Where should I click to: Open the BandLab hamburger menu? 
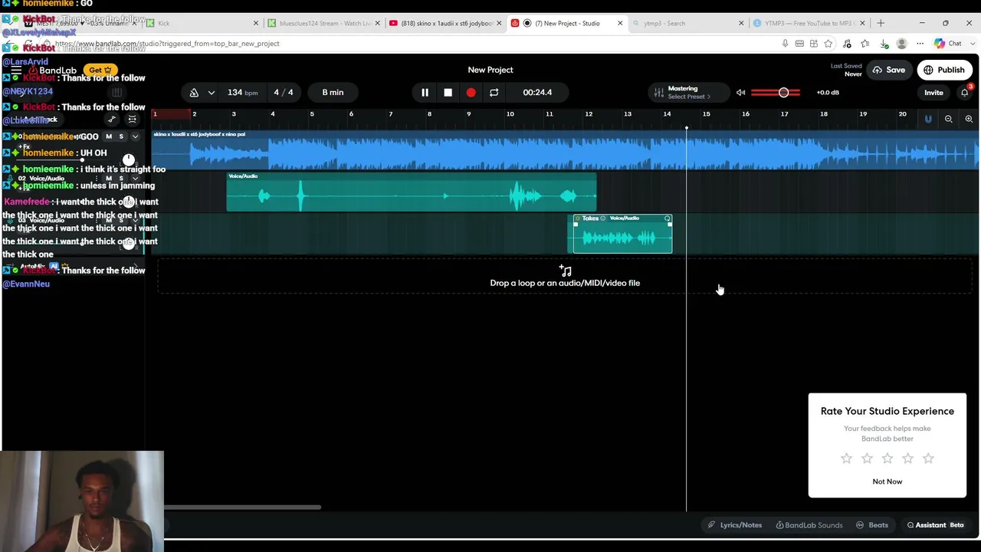(x=16, y=70)
